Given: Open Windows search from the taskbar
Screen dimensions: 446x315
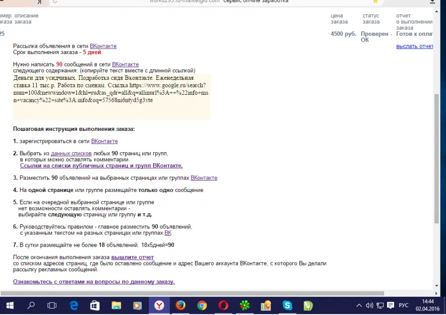Looking at the screenshot, I should (x=31, y=306).
